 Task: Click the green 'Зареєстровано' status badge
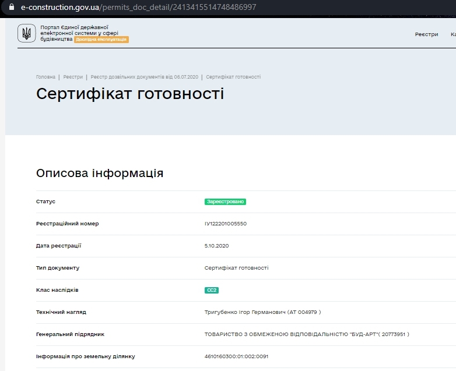[225, 202]
